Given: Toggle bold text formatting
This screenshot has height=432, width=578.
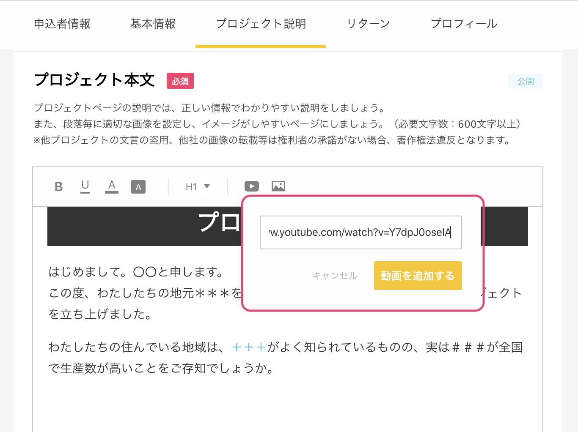Looking at the screenshot, I should coord(59,187).
